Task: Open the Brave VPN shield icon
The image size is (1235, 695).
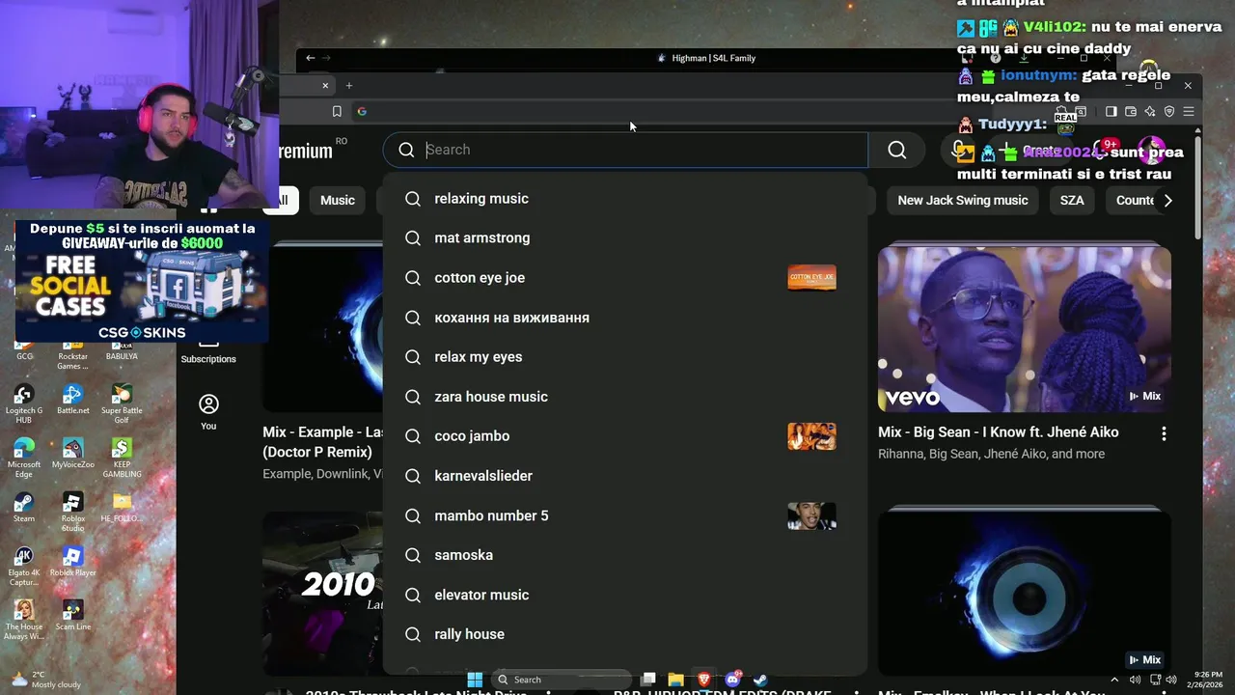Action: coord(1169,111)
